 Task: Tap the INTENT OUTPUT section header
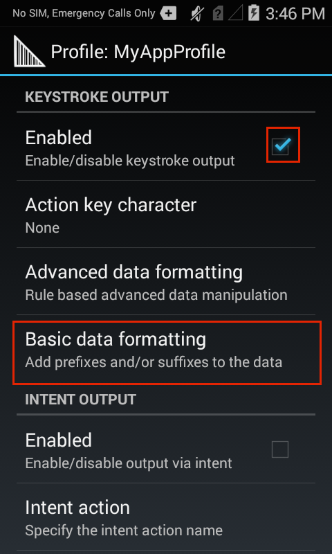[80, 400]
